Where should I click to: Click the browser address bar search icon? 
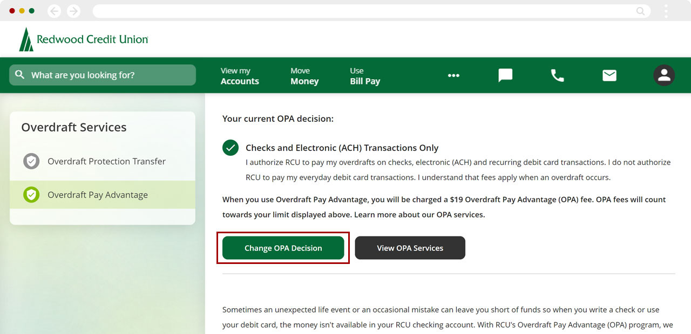(641, 11)
